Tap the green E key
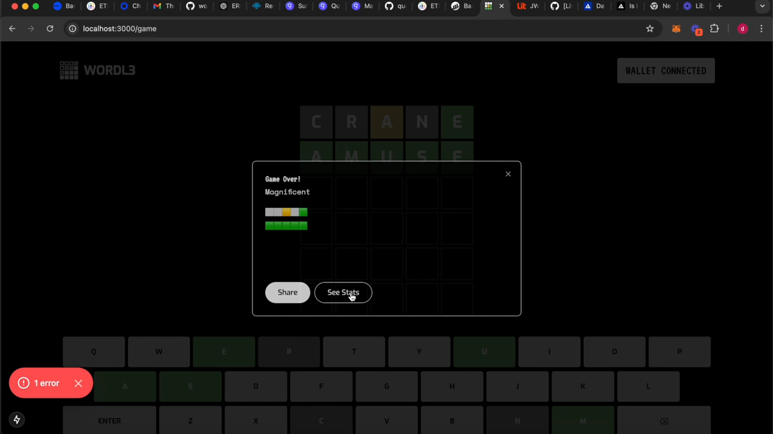This screenshot has height=434, width=773. (x=224, y=351)
